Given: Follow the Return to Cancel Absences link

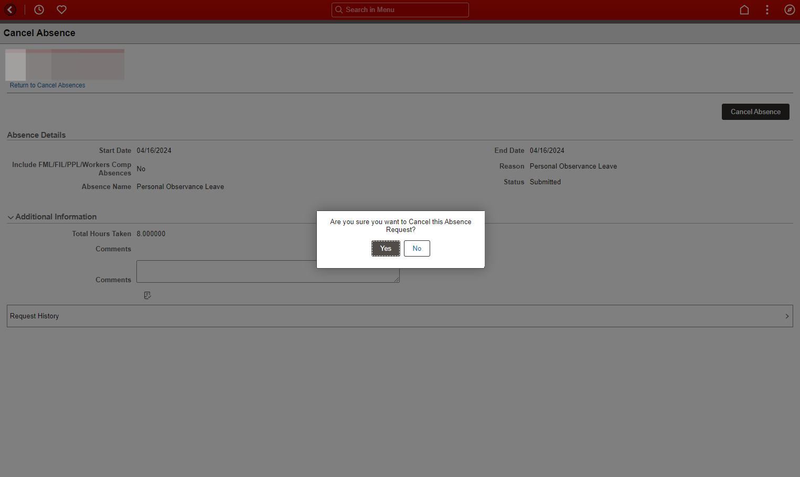Looking at the screenshot, I should (47, 85).
